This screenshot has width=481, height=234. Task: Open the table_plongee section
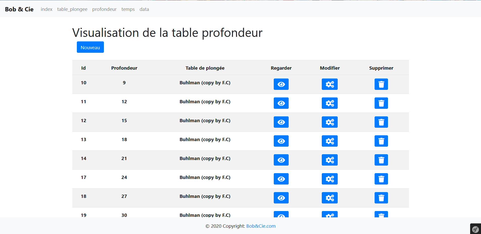pyautogui.click(x=72, y=9)
